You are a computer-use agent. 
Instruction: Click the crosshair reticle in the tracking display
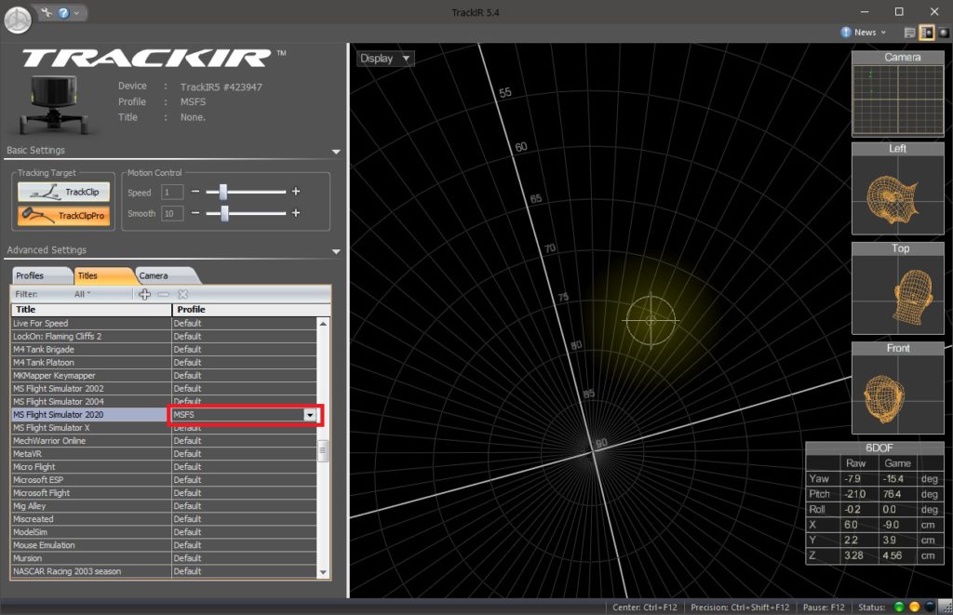pyautogui.click(x=651, y=320)
